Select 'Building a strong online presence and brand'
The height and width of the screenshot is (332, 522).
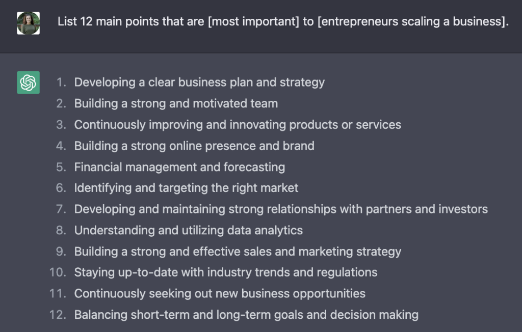coord(194,146)
